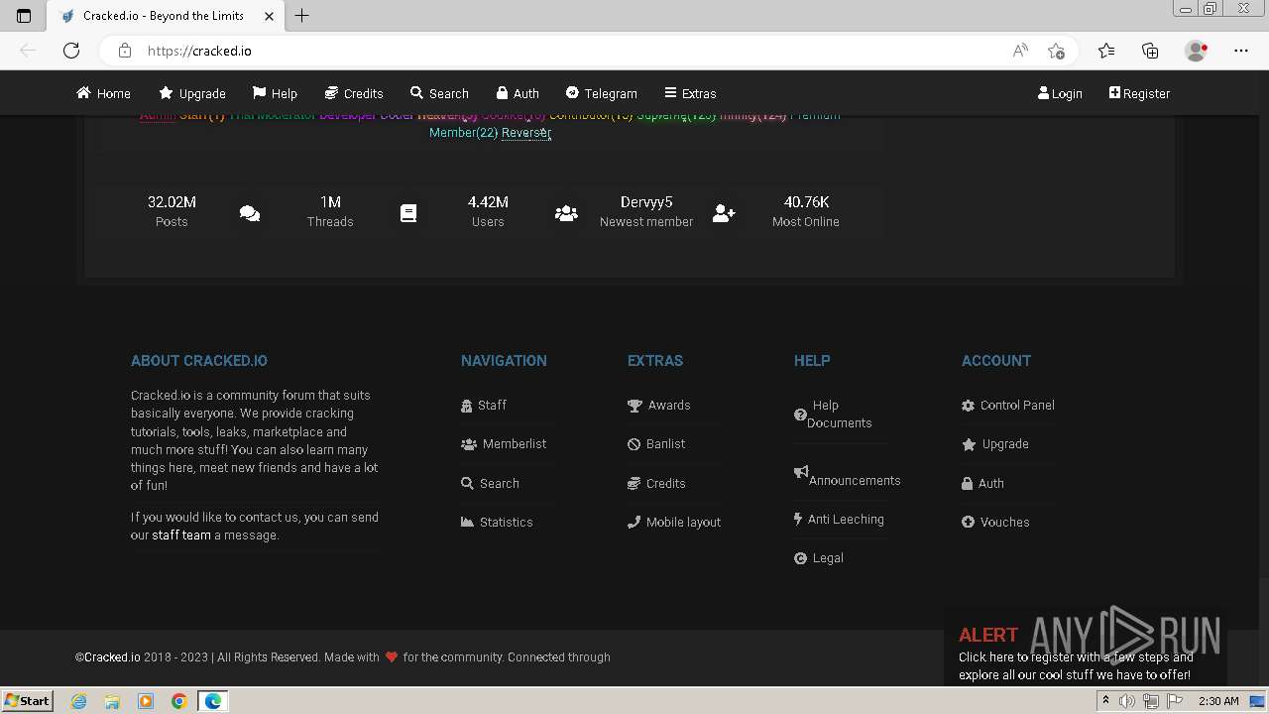Click the Windows Start button

[x=27, y=700]
